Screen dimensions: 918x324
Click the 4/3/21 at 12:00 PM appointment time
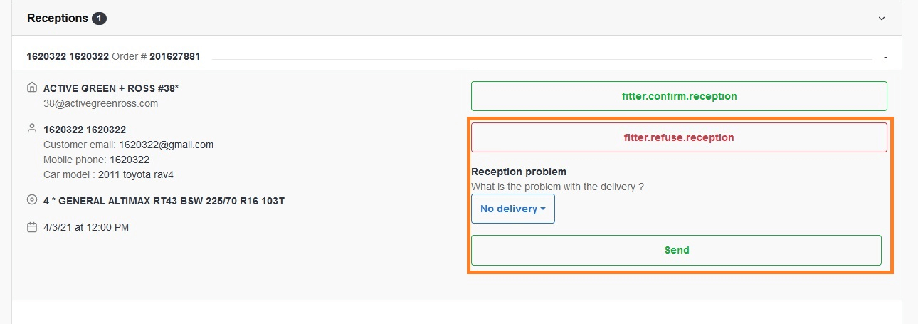[x=86, y=228]
